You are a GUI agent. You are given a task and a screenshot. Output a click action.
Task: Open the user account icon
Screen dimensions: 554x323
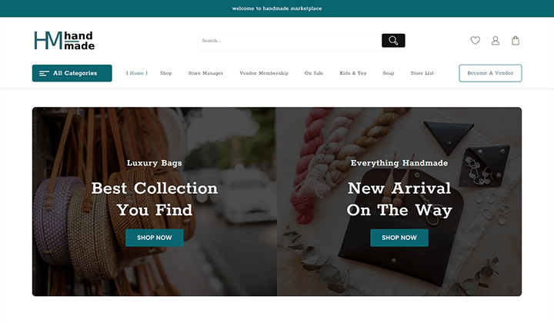(x=496, y=41)
